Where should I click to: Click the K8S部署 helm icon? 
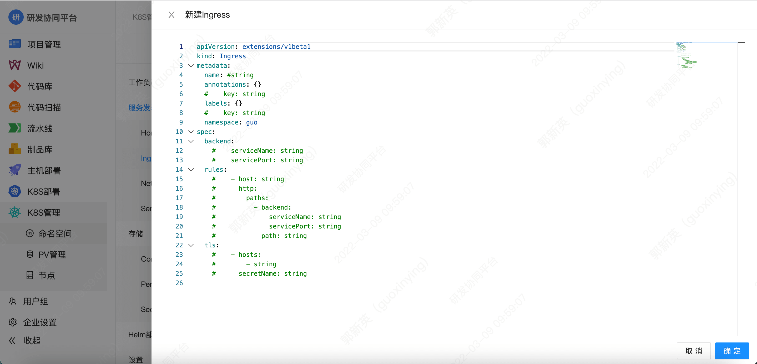(x=15, y=191)
